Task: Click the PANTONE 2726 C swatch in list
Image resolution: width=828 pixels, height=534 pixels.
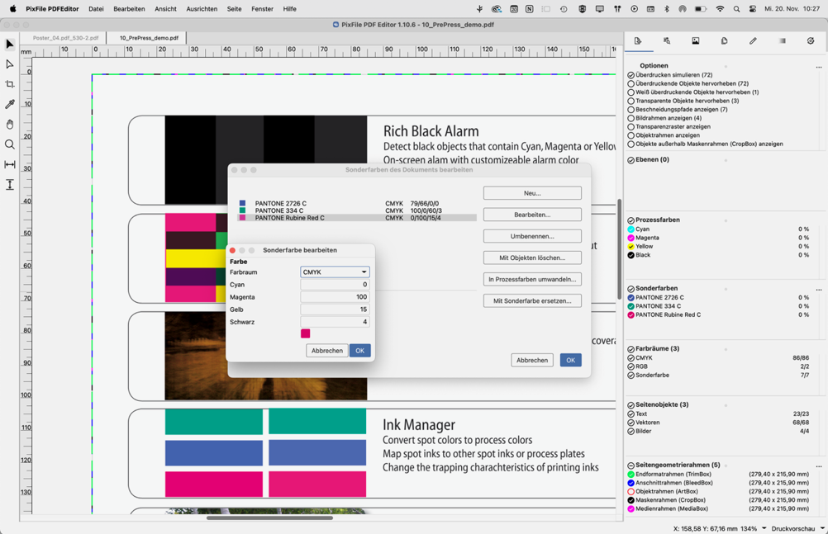Action: pyautogui.click(x=242, y=203)
